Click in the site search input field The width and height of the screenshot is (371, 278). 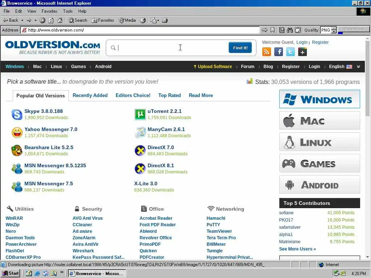pos(172,48)
